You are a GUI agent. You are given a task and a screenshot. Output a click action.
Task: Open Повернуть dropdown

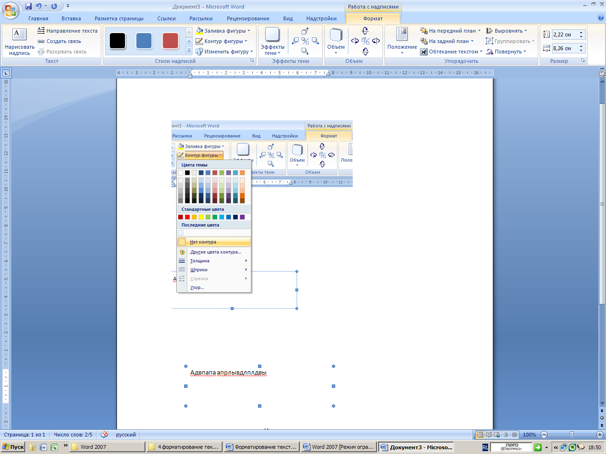(x=506, y=52)
